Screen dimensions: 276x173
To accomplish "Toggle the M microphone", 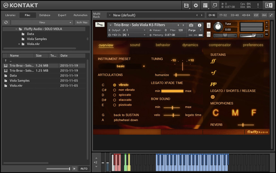I will point(235,113).
